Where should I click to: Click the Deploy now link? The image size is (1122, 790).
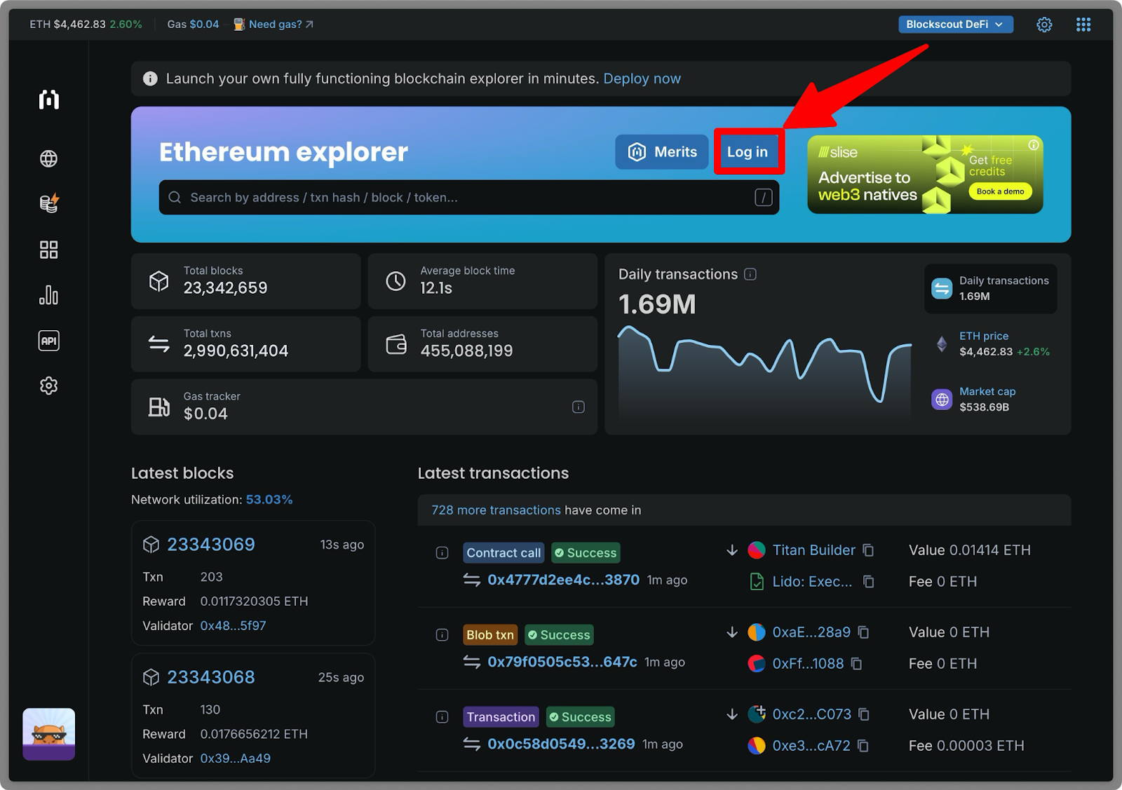point(642,79)
